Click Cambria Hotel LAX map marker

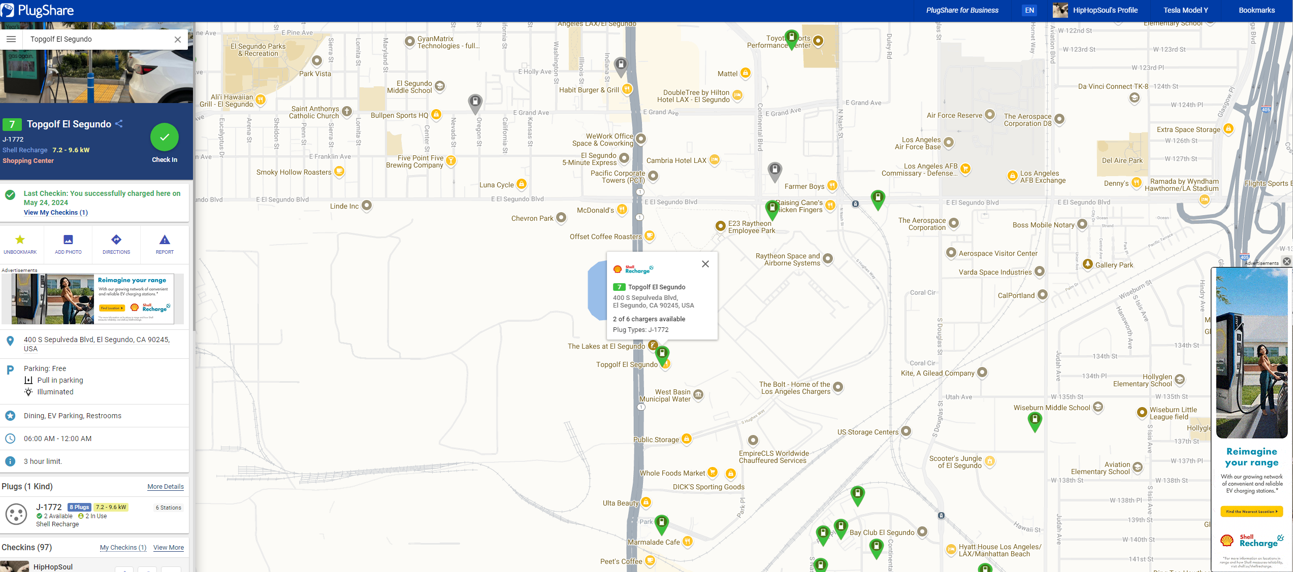(x=714, y=160)
